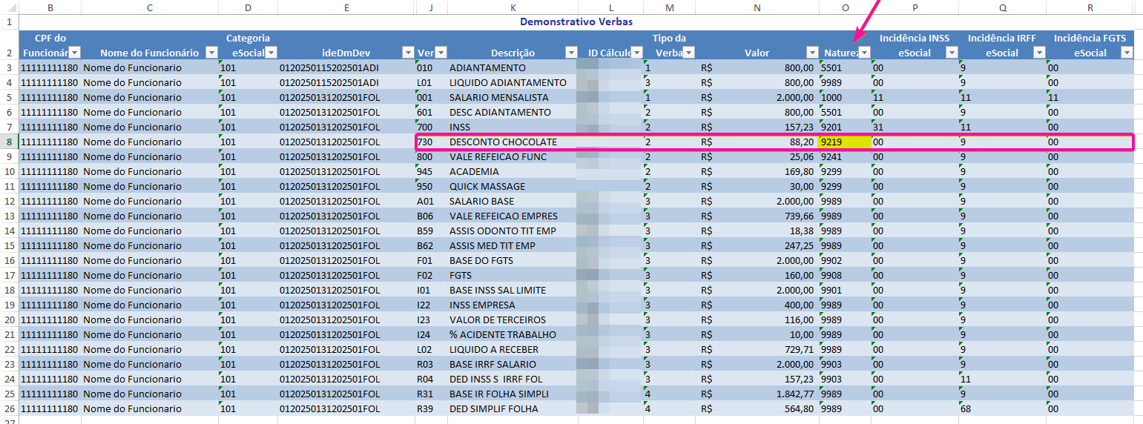Open the ID Cálculo filter dropdown
Screen dimensions: 1143x424
pos(636,53)
